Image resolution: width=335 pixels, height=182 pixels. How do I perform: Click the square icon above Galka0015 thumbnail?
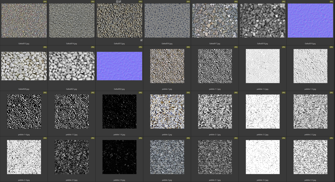coord(117,2)
